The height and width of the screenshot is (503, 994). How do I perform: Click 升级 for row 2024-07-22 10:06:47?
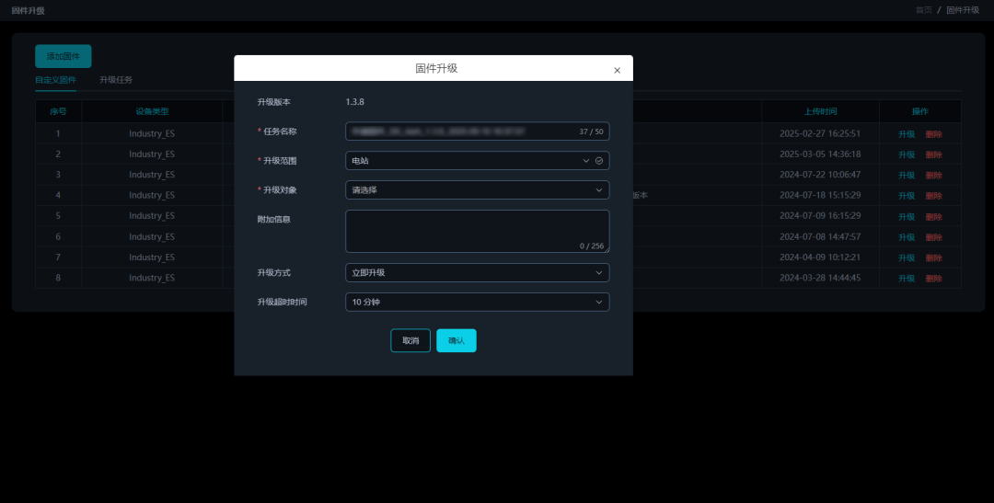(907, 176)
